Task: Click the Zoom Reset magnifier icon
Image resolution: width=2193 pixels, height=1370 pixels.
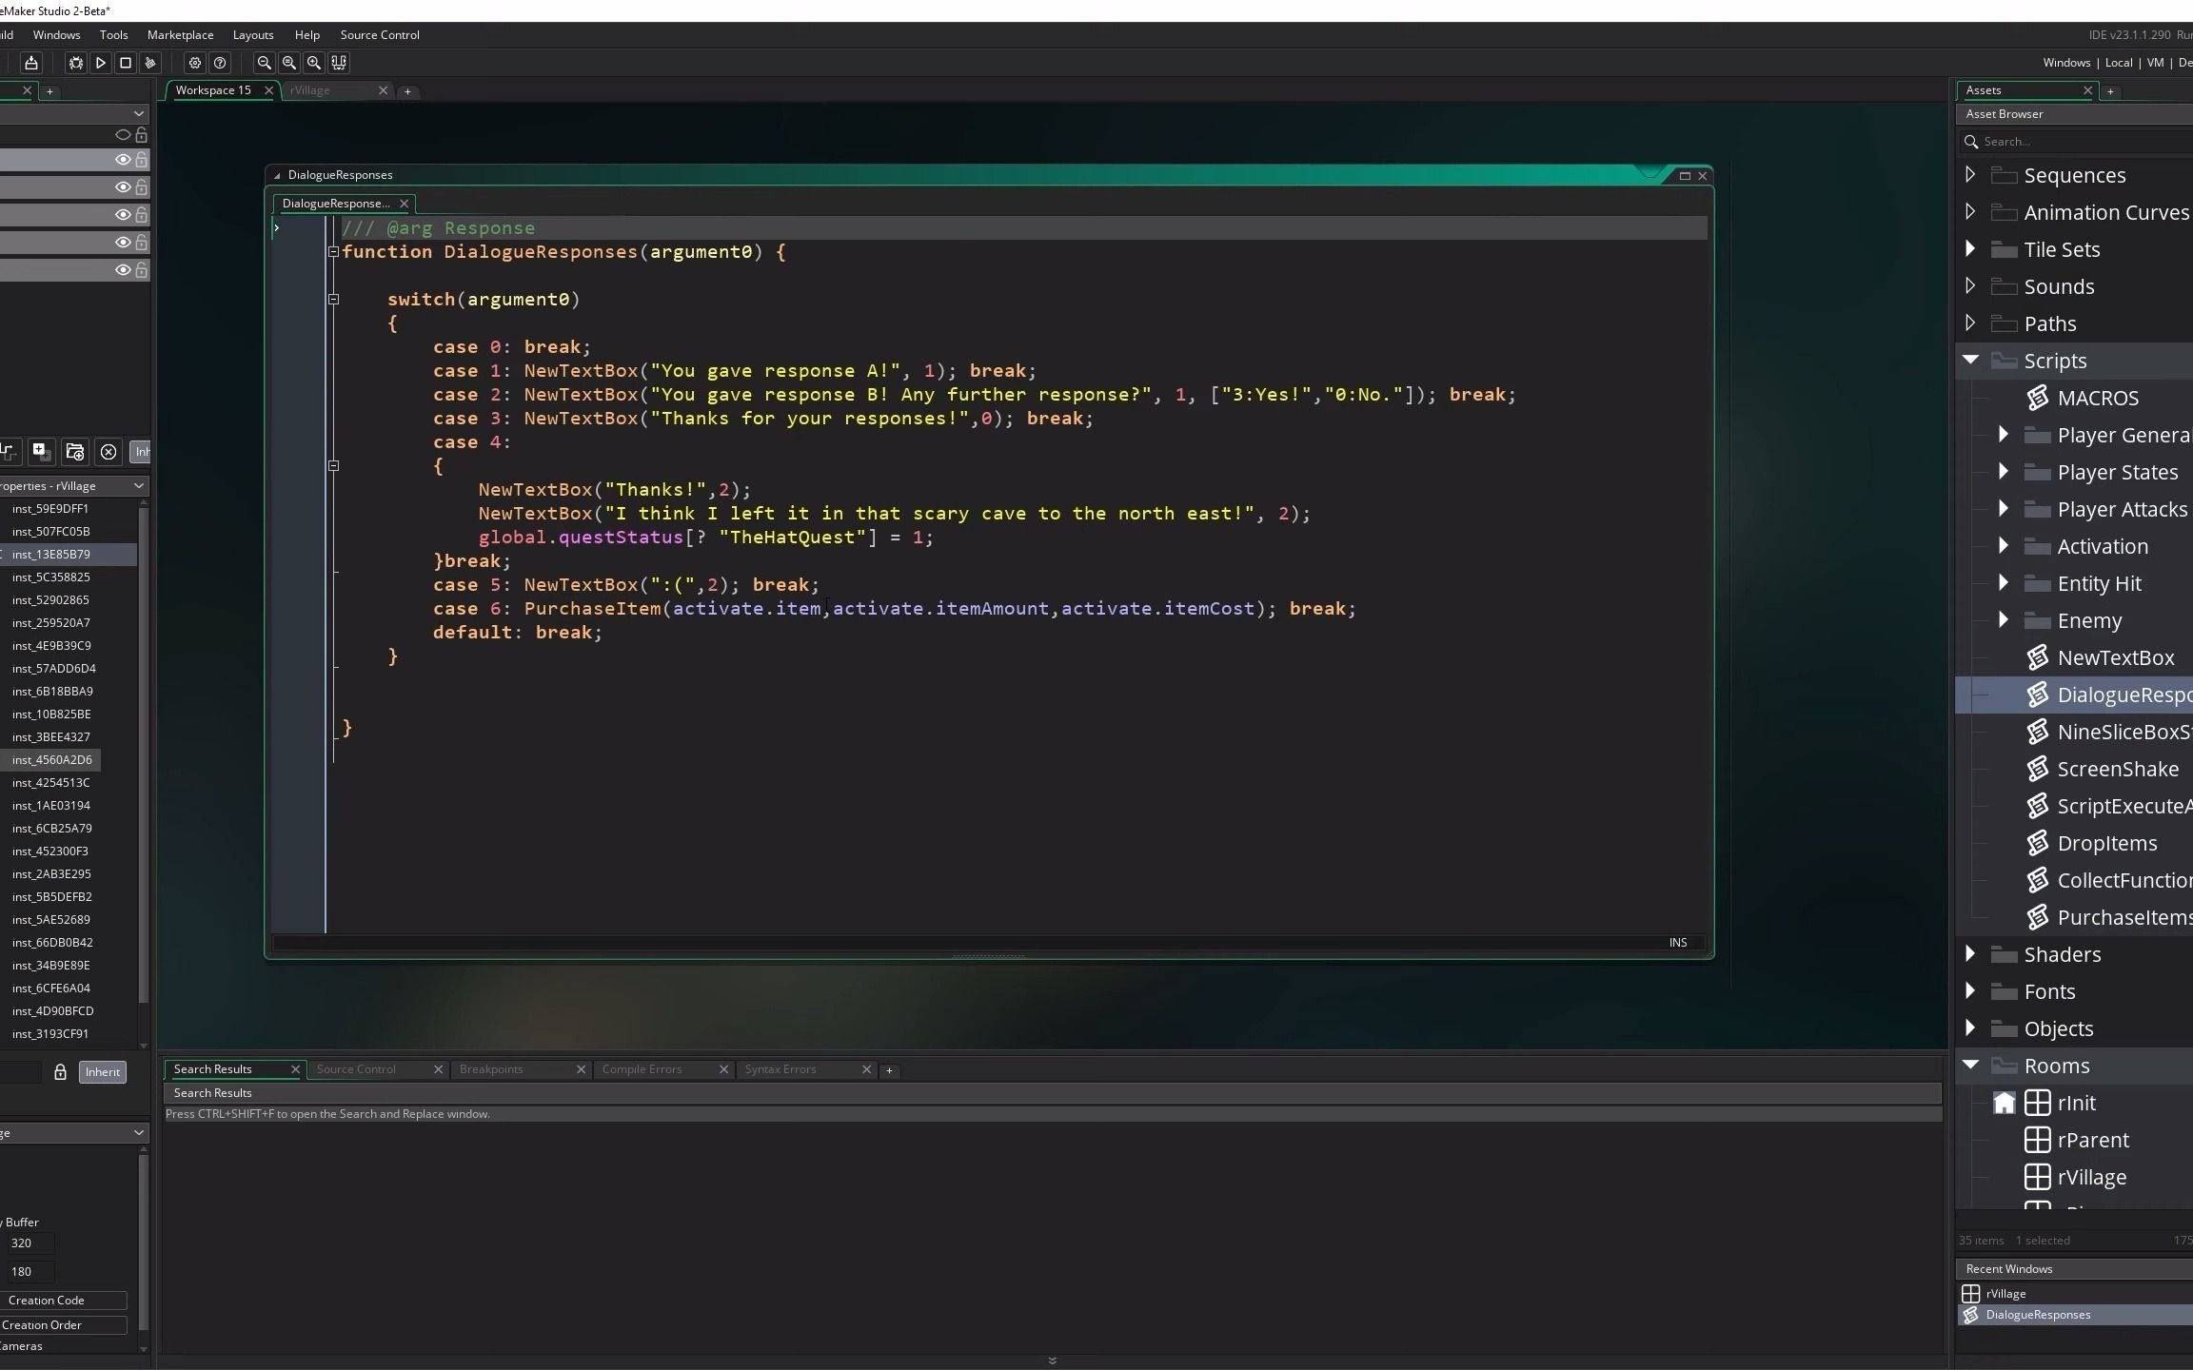Action: pyautogui.click(x=289, y=63)
